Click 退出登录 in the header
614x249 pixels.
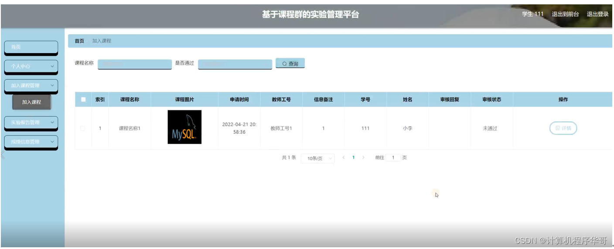pyautogui.click(x=597, y=14)
